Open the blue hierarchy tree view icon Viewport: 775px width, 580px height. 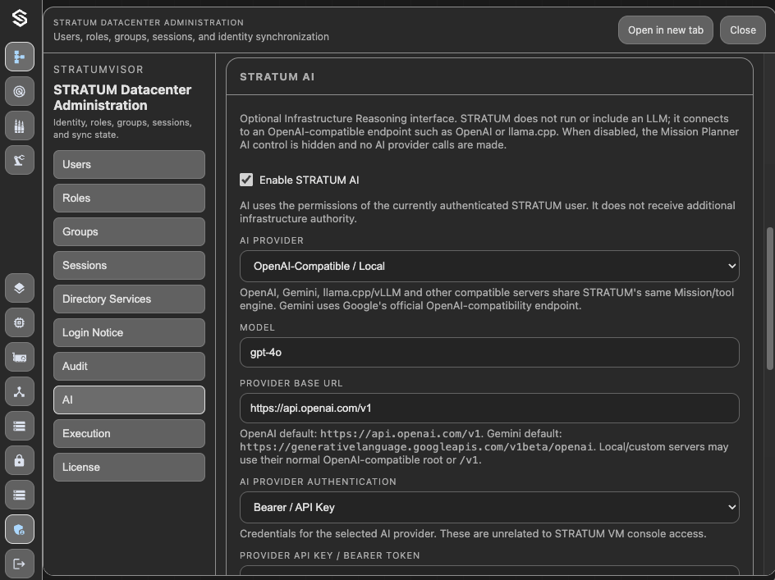pyautogui.click(x=20, y=57)
